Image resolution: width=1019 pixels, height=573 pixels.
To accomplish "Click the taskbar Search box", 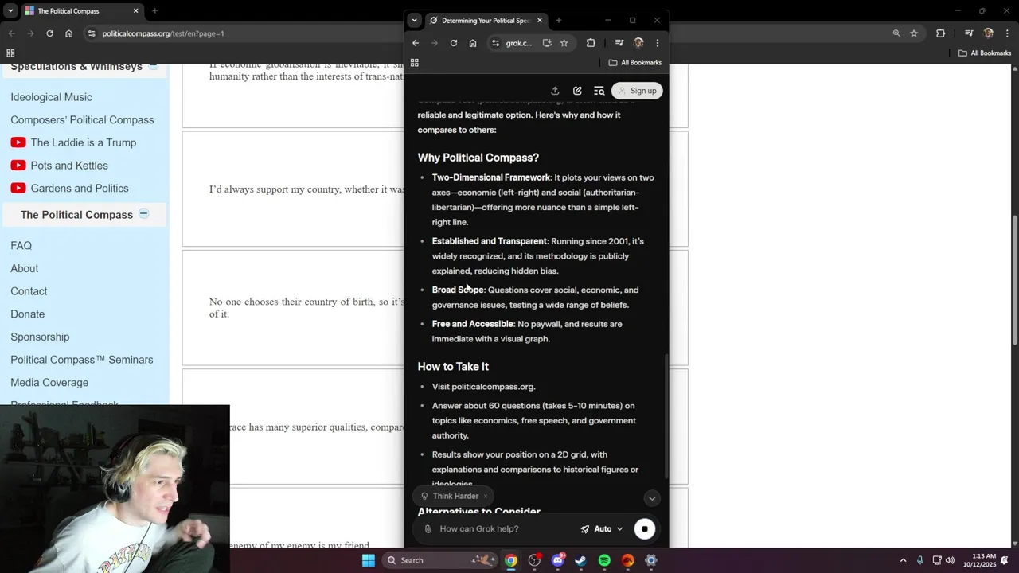I will click(x=439, y=560).
